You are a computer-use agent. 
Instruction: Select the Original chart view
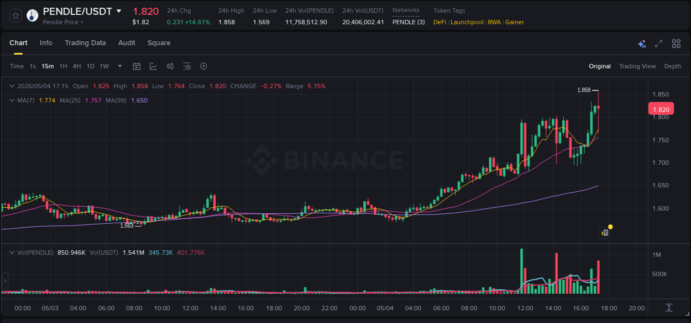coord(600,66)
